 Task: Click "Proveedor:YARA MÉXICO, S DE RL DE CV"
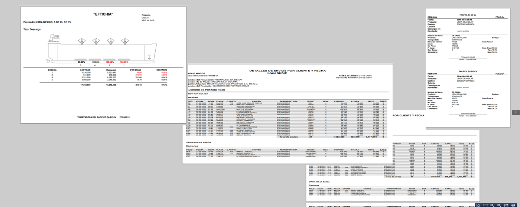pos(47,22)
